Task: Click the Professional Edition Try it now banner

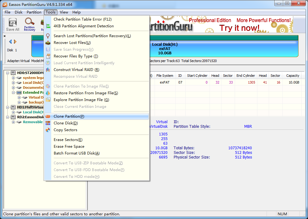Action: coord(221,25)
